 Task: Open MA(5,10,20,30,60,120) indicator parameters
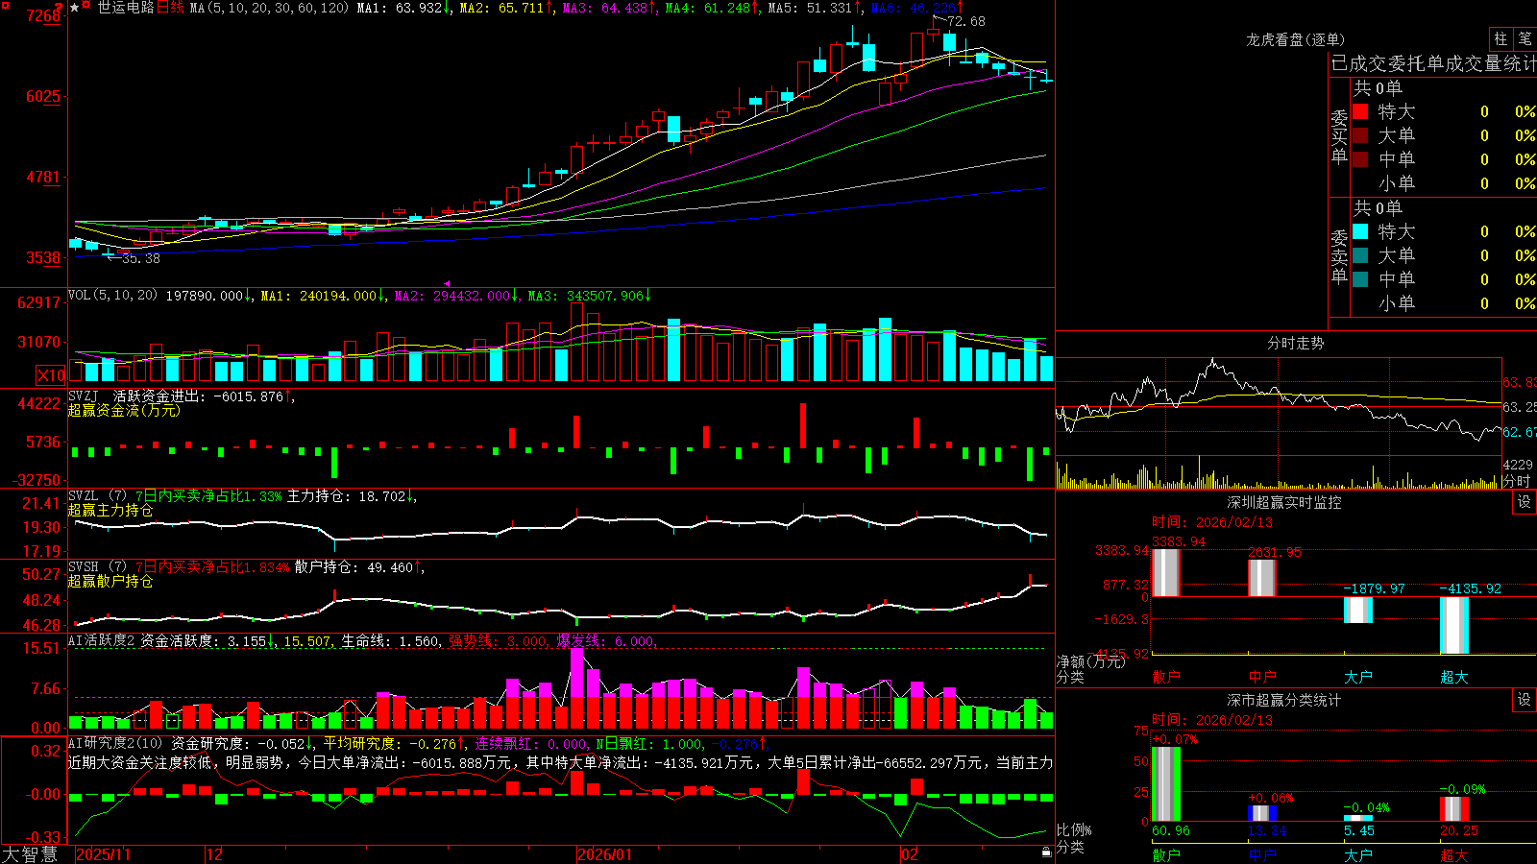pyautogui.click(x=270, y=8)
